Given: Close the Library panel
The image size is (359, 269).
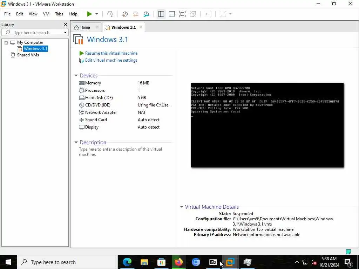Looking at the screenshot, I should coord(66,24).
